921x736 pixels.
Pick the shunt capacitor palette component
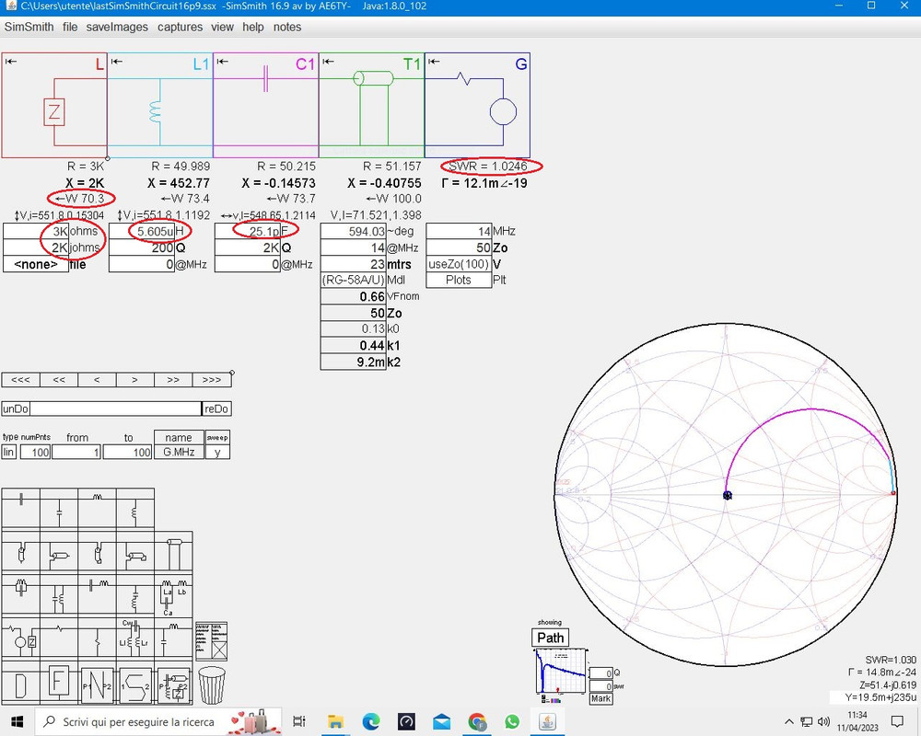[59, 510]
